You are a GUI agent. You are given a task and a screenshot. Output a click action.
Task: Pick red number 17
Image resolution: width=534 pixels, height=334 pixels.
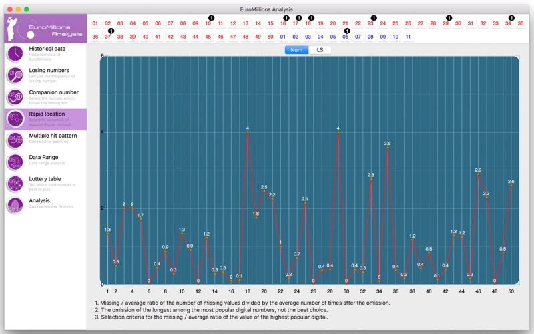coord(296,23)
